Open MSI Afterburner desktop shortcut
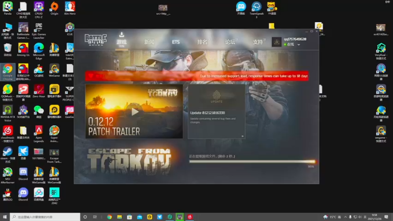The height and width of the screenshot is (221, 393). coord(8,175)
